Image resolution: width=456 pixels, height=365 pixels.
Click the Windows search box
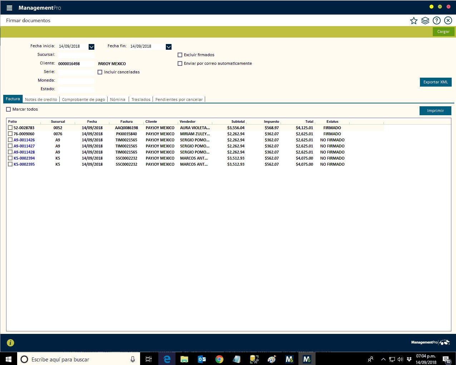point(78,359)
